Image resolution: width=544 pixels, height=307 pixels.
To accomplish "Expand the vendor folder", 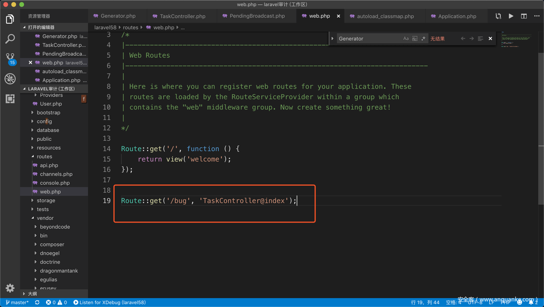I will pyautogui.click(x=45, y=218).
